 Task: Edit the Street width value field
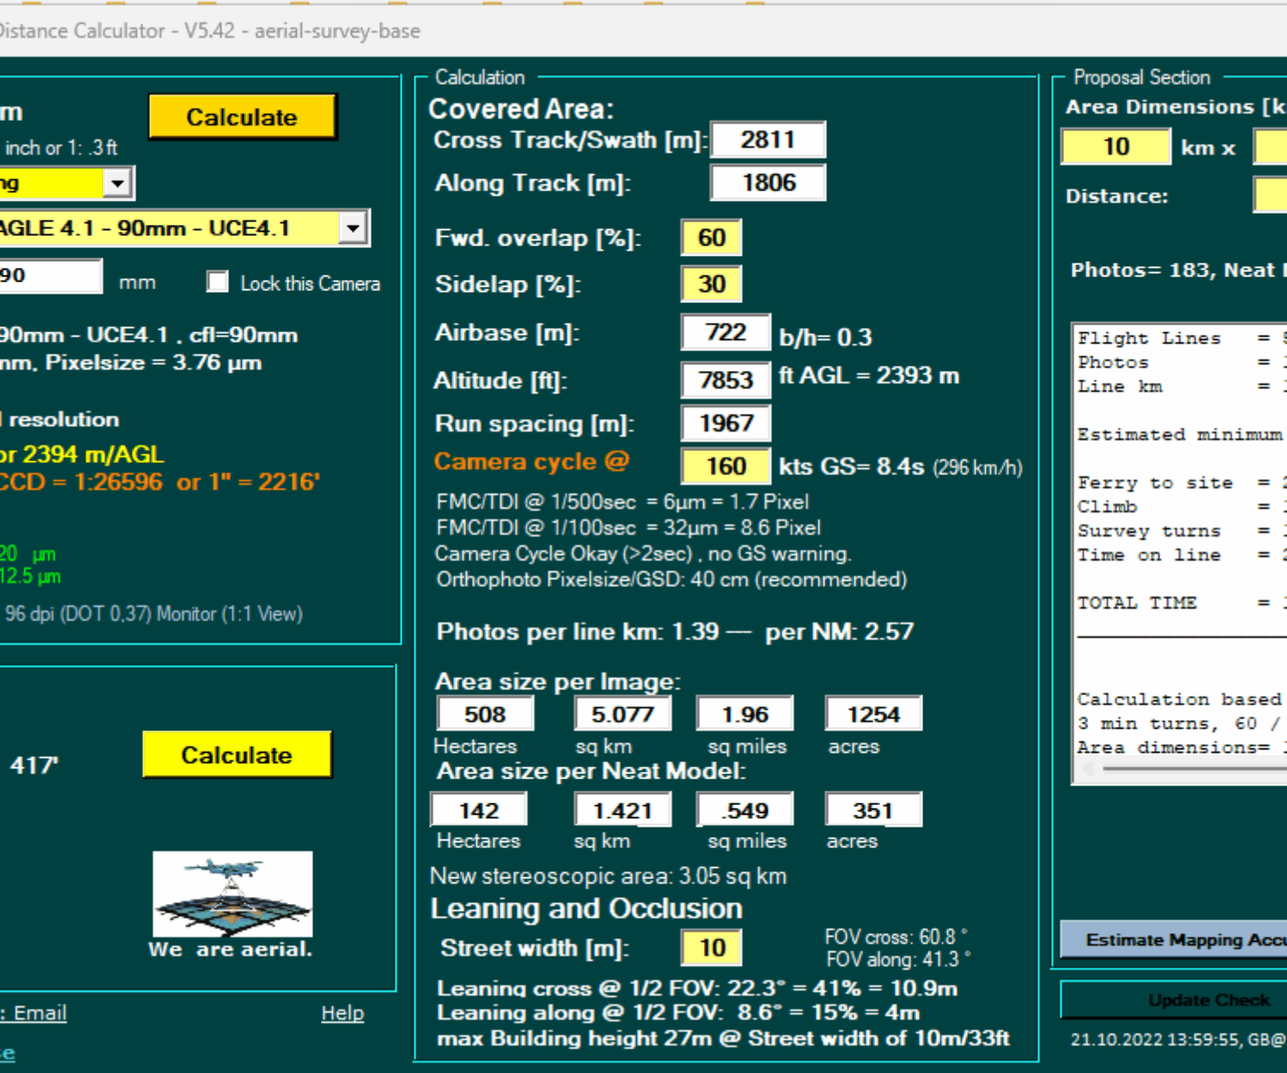pyautogui.click(x=710, y=948)
